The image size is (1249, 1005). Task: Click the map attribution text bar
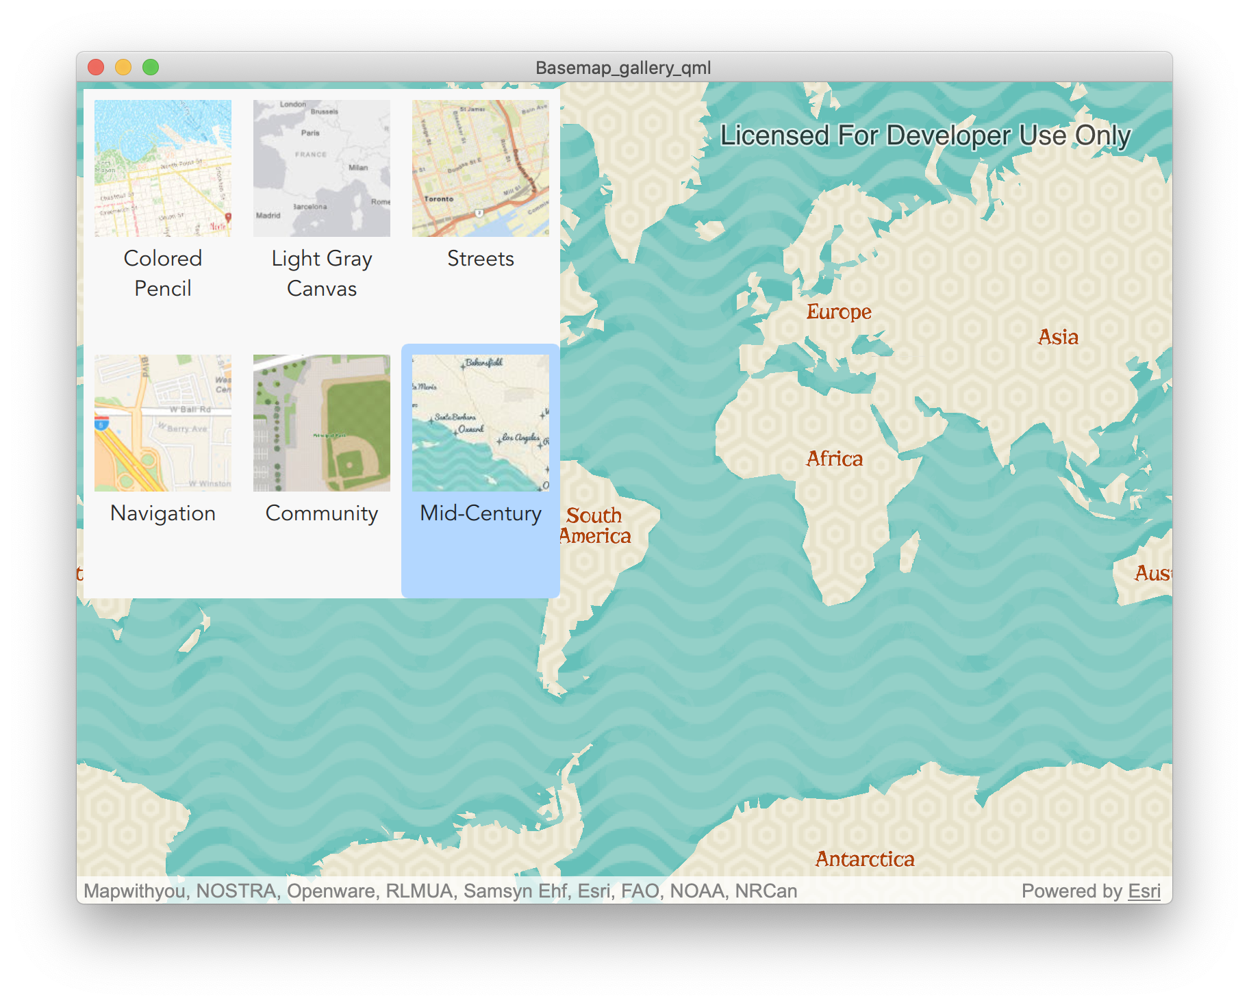coord(624,891)
